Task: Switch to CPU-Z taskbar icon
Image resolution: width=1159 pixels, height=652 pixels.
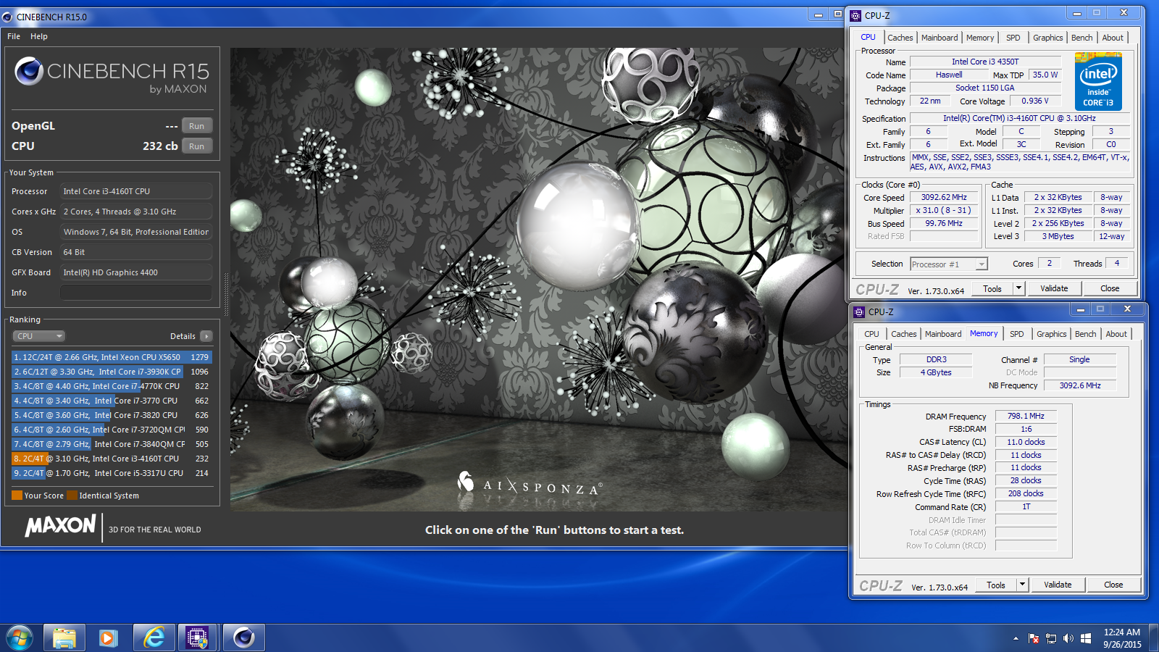Action: (197, 638)
